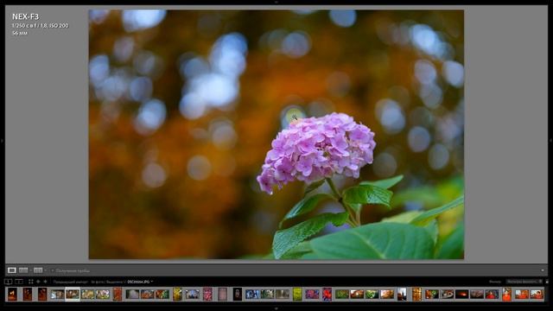Select the dark thumbnail with red glow
This screenshot has width=553, height=311.
pyautogui.click(x=461, y=294)
